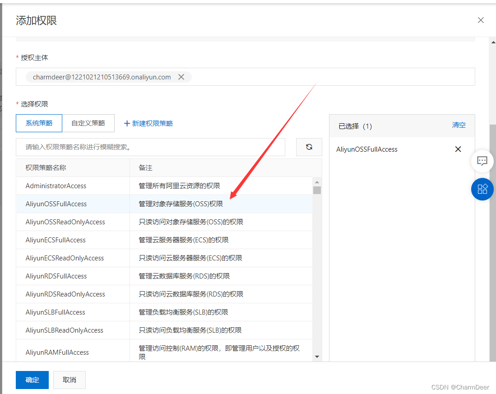Open the blue grid shortcut icon

(482, 189)
